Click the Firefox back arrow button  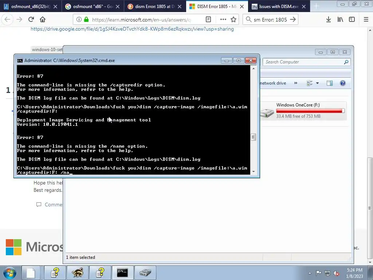click(7, 20)
